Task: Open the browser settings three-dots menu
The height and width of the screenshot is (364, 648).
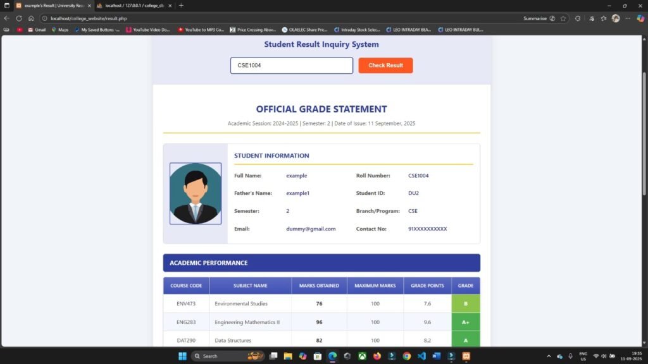Action: (628, 18)
